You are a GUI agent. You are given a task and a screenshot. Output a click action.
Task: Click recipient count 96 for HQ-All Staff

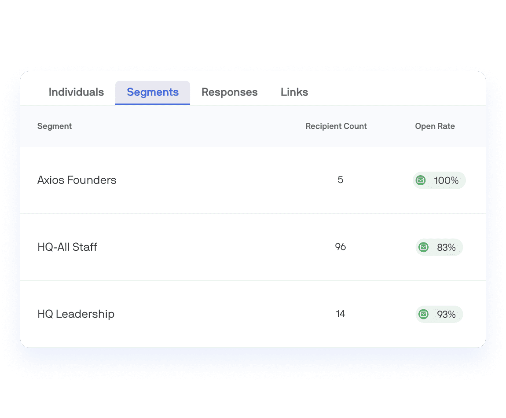coord(340,247)
